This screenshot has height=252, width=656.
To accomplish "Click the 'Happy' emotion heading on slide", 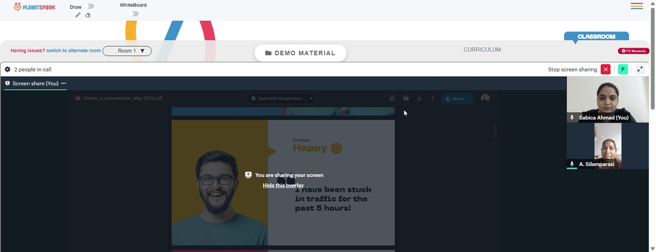I will coord(310,148).
